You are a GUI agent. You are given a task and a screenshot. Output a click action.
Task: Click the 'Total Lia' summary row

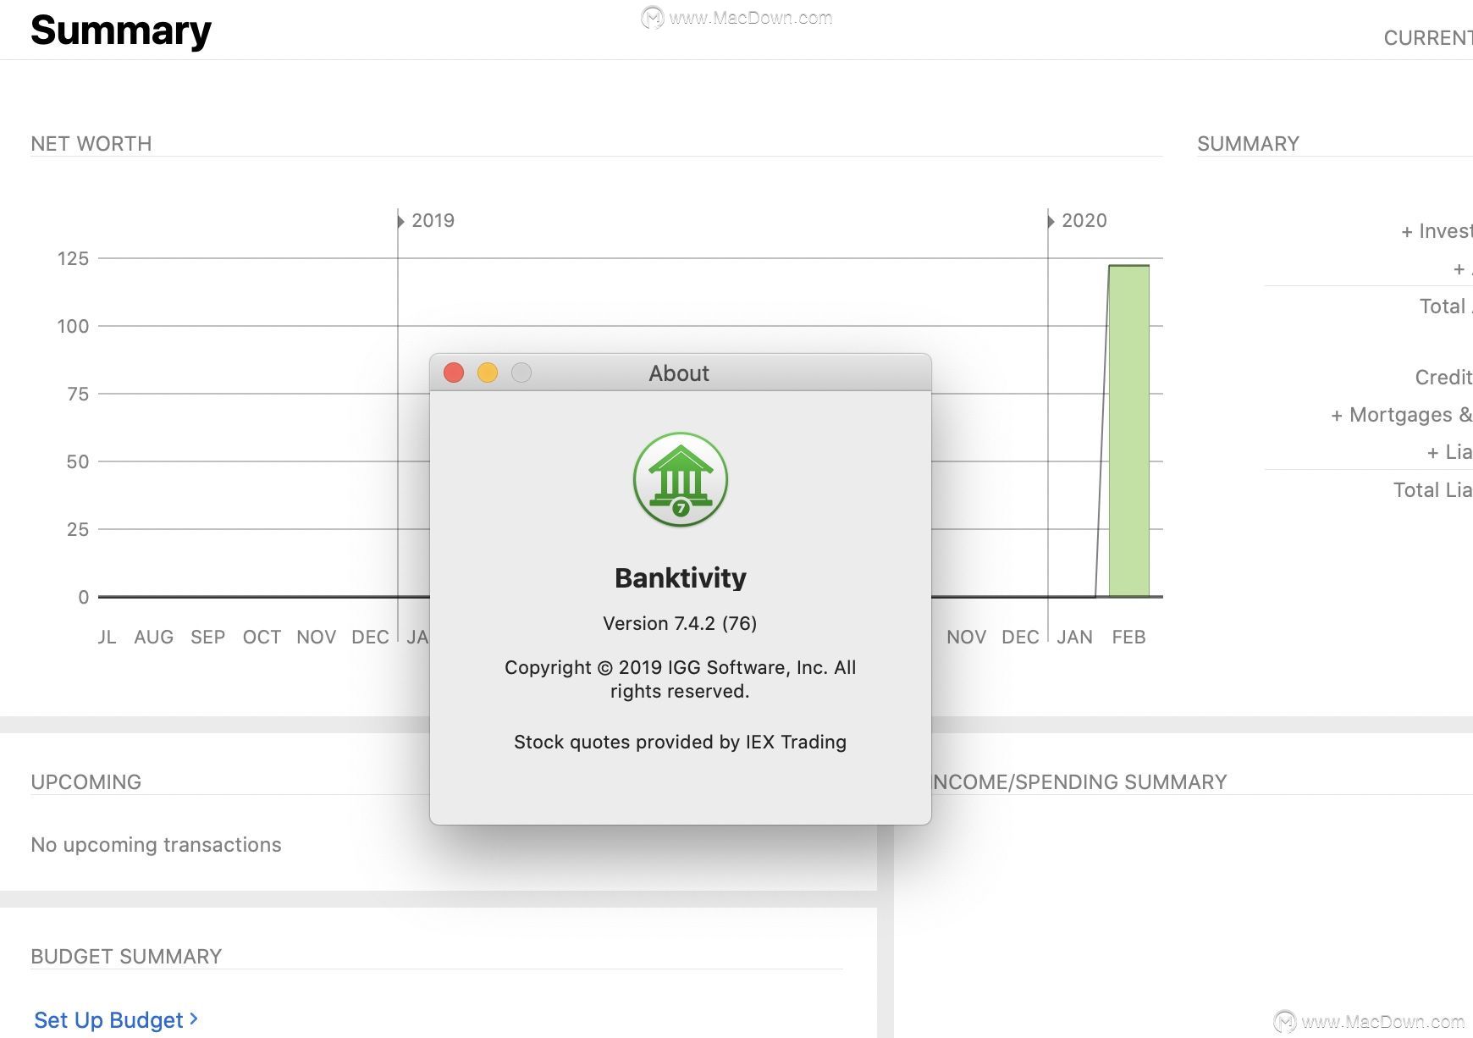(1432, 490)
